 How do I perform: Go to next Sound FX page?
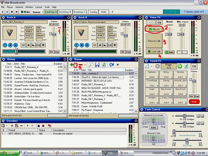(179, 66)
